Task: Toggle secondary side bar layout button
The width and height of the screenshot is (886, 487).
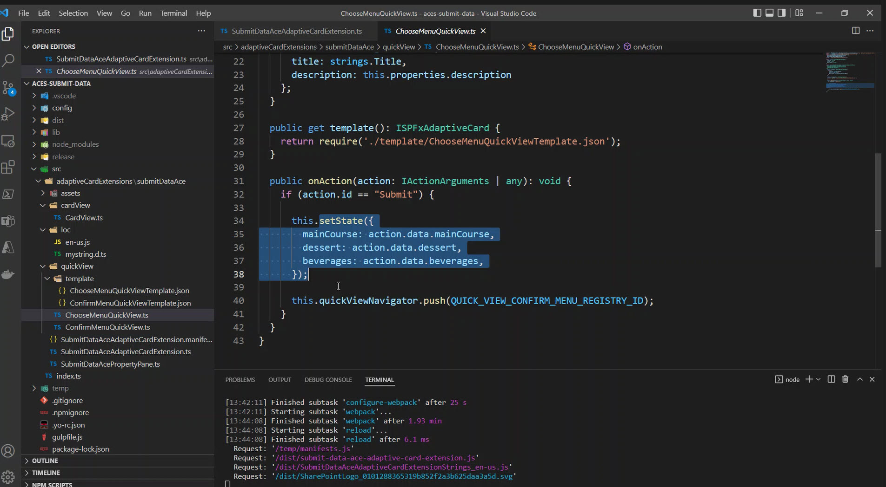Action: [x=782, y=13]
